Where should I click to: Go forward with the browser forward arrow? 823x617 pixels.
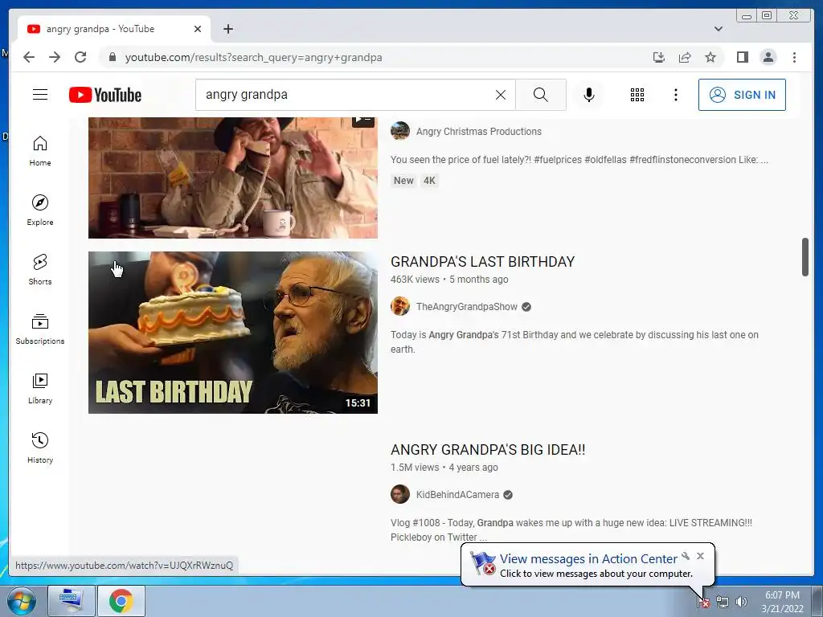55,57
